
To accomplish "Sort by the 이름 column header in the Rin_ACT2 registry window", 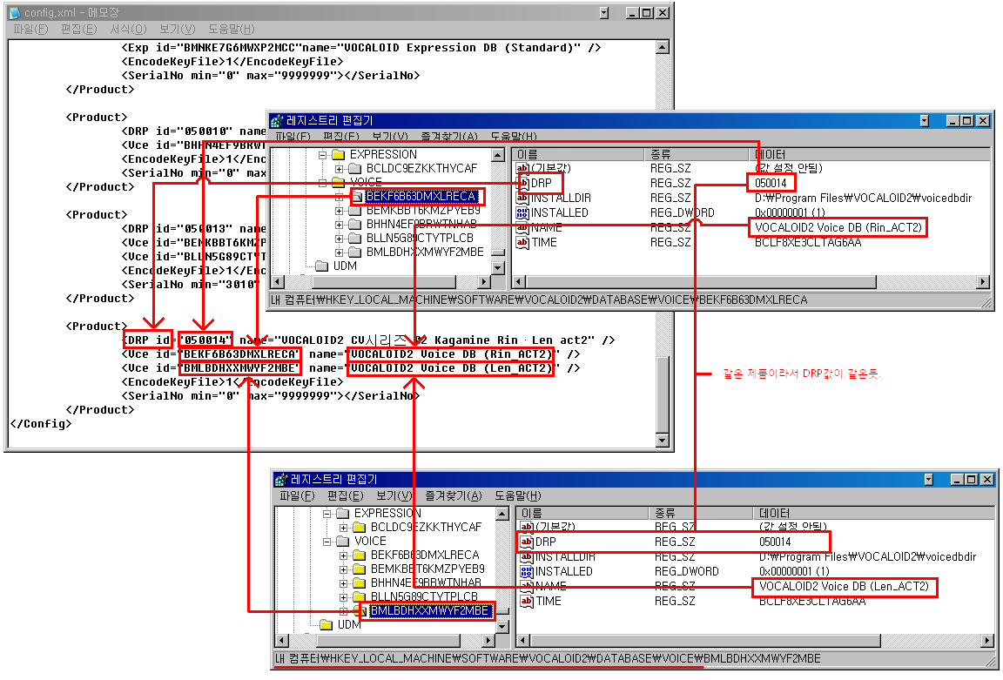I will [x=577, y=154].
